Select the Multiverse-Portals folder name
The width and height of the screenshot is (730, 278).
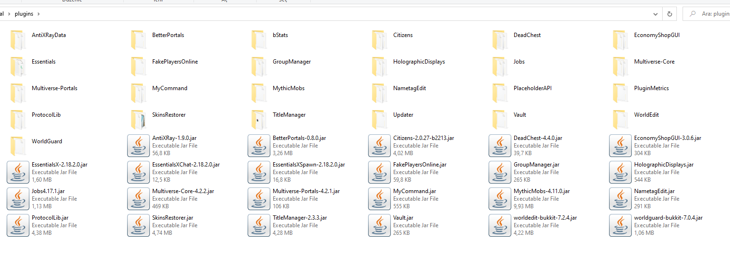click(x=55, y=88)
